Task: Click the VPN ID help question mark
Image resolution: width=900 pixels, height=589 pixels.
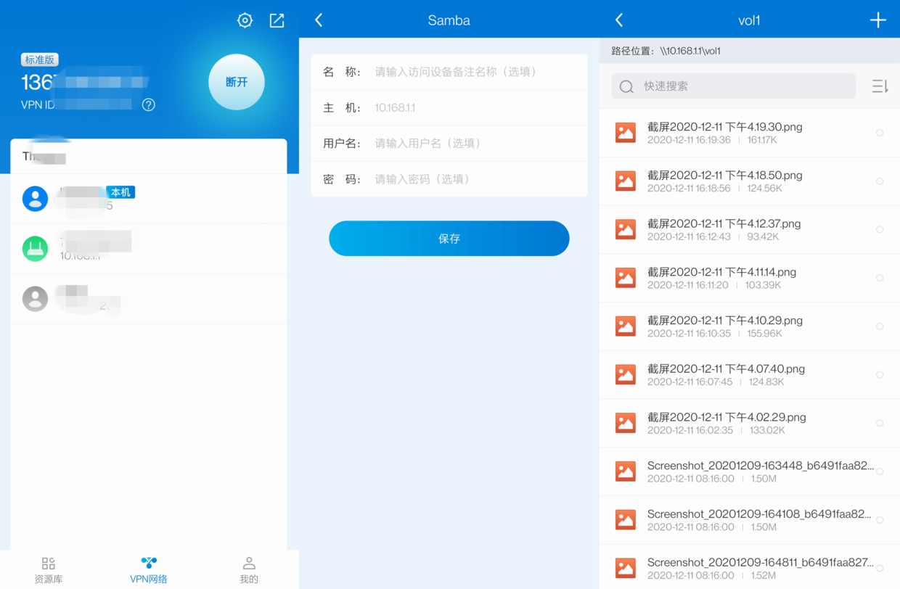Action: 149,104
